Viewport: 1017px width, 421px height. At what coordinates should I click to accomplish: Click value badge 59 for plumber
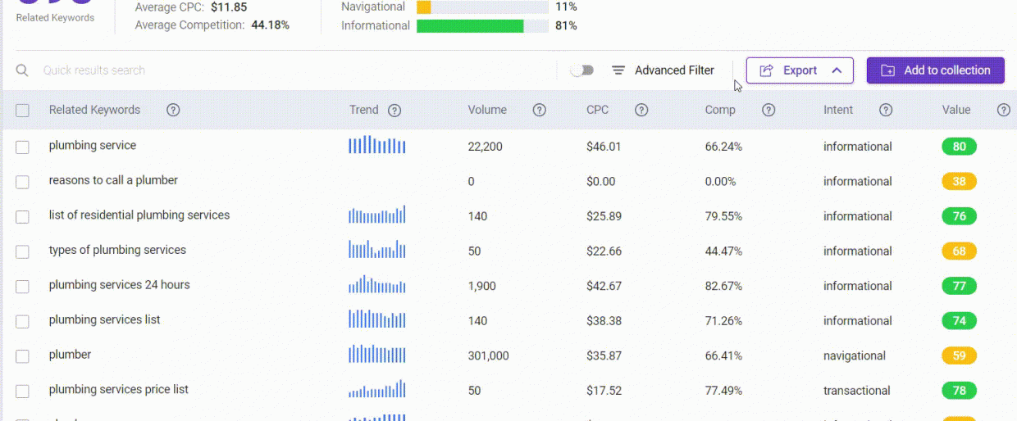[960, 356]
